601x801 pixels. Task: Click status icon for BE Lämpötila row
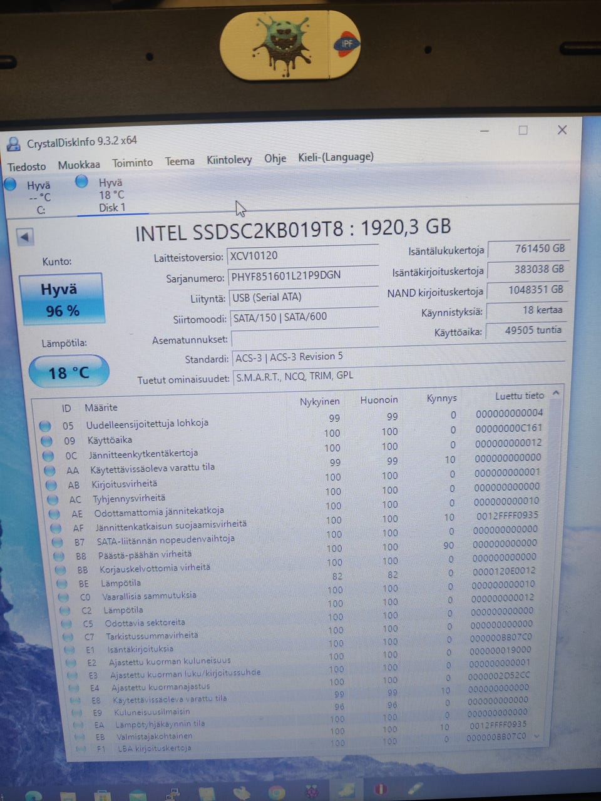(62, 584)
